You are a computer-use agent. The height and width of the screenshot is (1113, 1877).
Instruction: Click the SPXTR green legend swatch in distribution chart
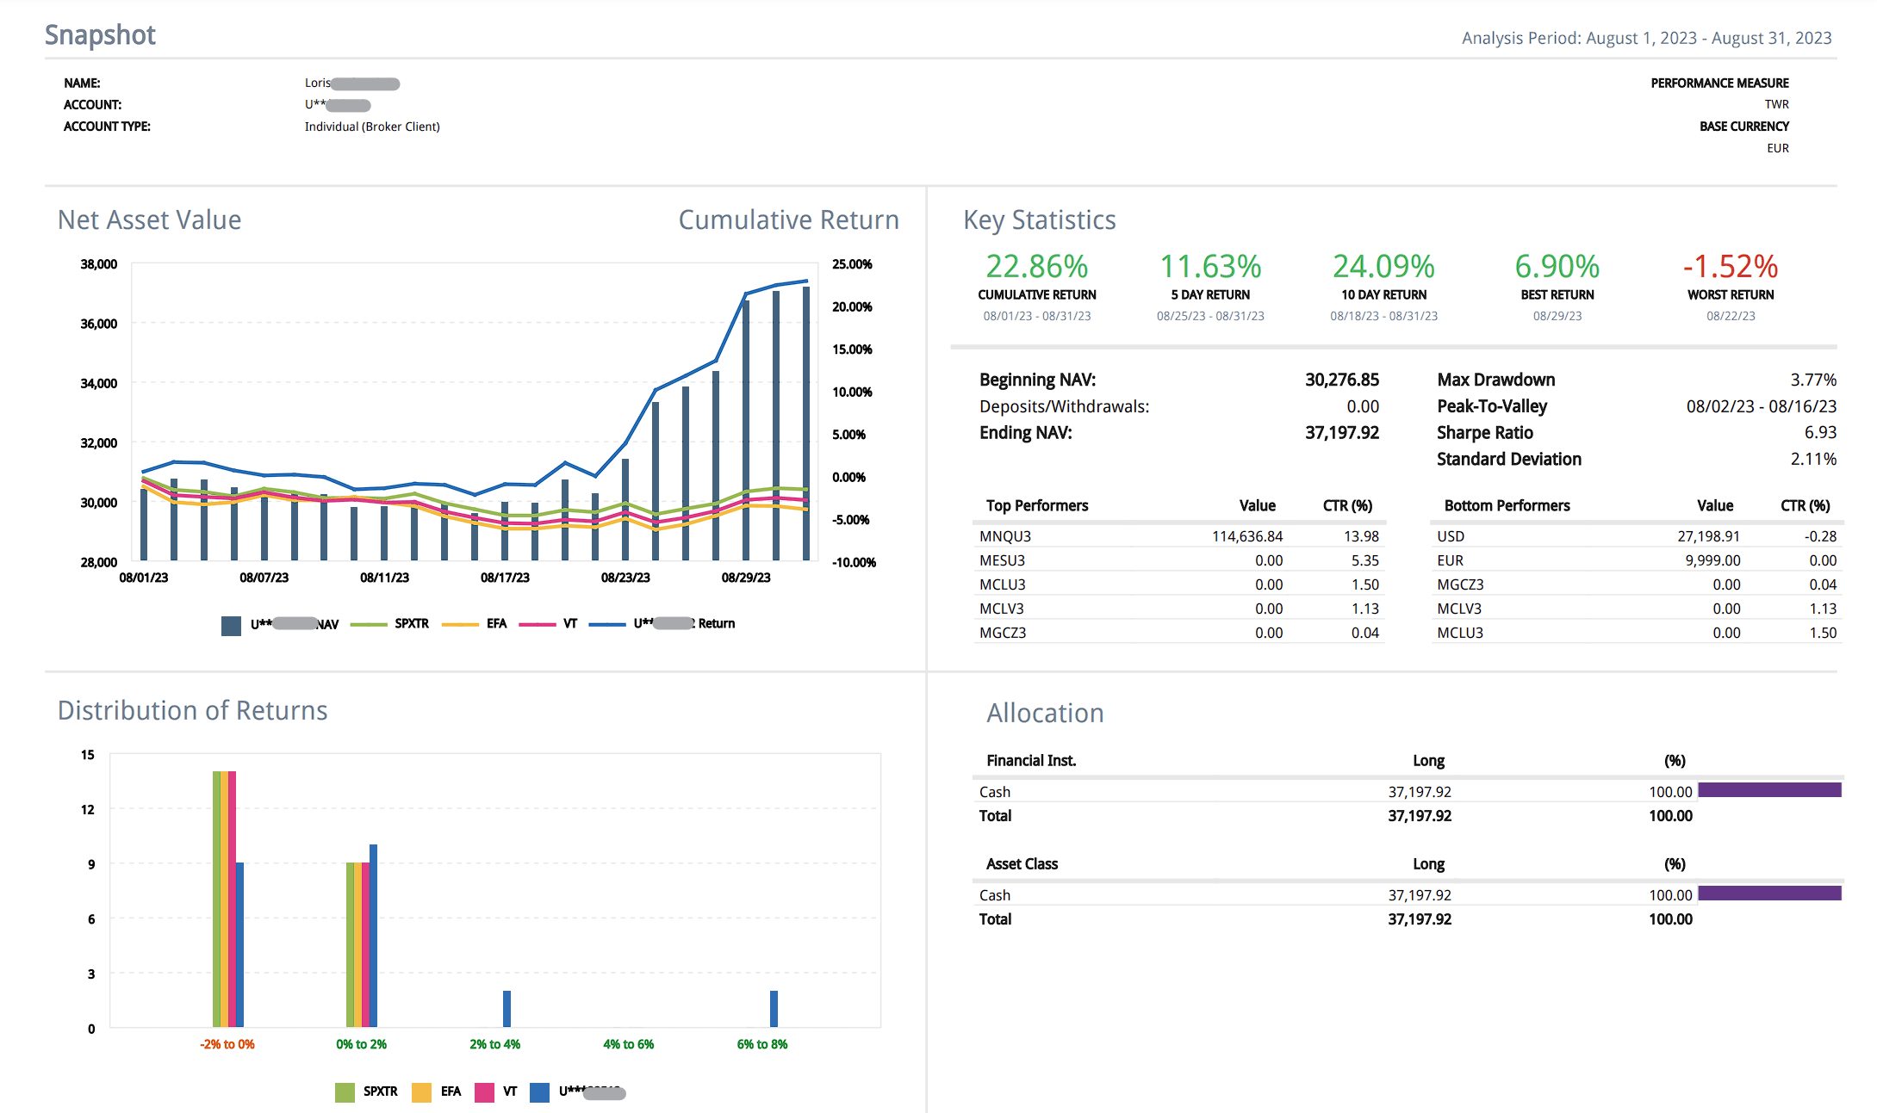(345, 1091)
